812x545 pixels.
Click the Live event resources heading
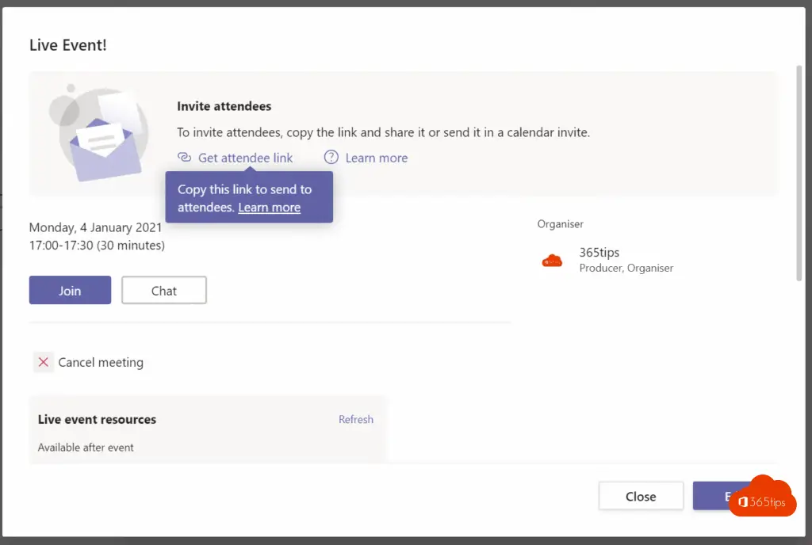tap(97, 419)
